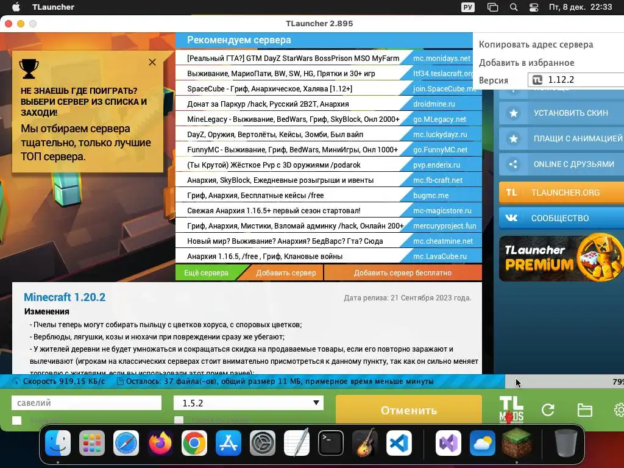This screenshot has height=468, width=624.
Task: Click the username field containing савелий
Action: pyautogui.click(x=87, y=403)
